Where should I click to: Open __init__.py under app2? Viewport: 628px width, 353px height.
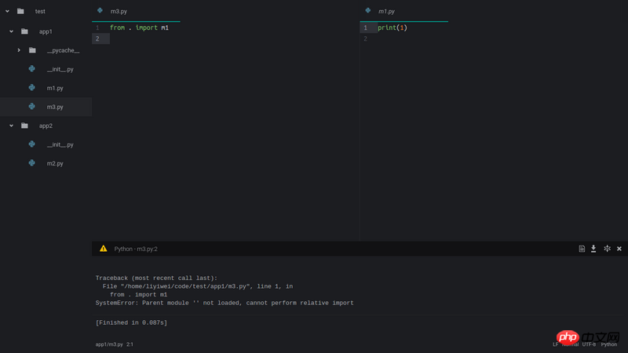(x=60, y=144)
